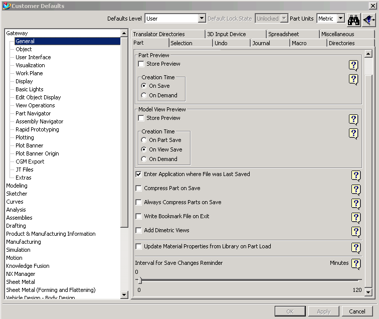Select On View Save radio button
The width and height of the screenshot is (379, 319).
coord(144,149)
